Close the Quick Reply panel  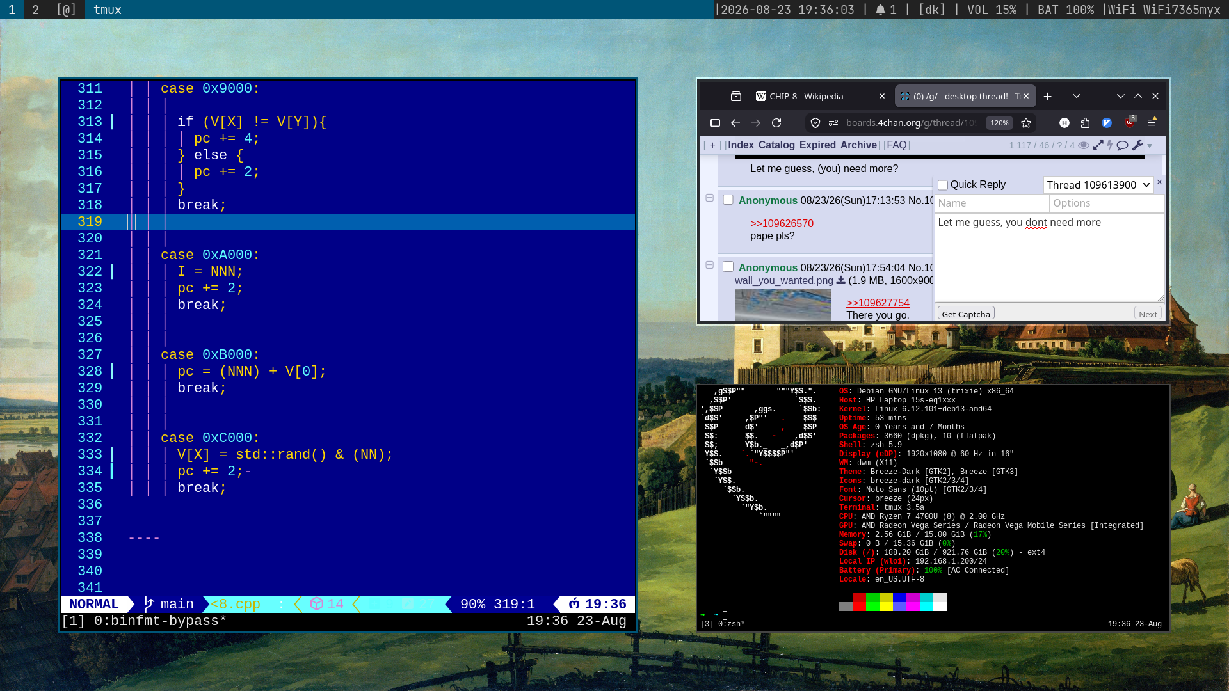point(1159,182)
